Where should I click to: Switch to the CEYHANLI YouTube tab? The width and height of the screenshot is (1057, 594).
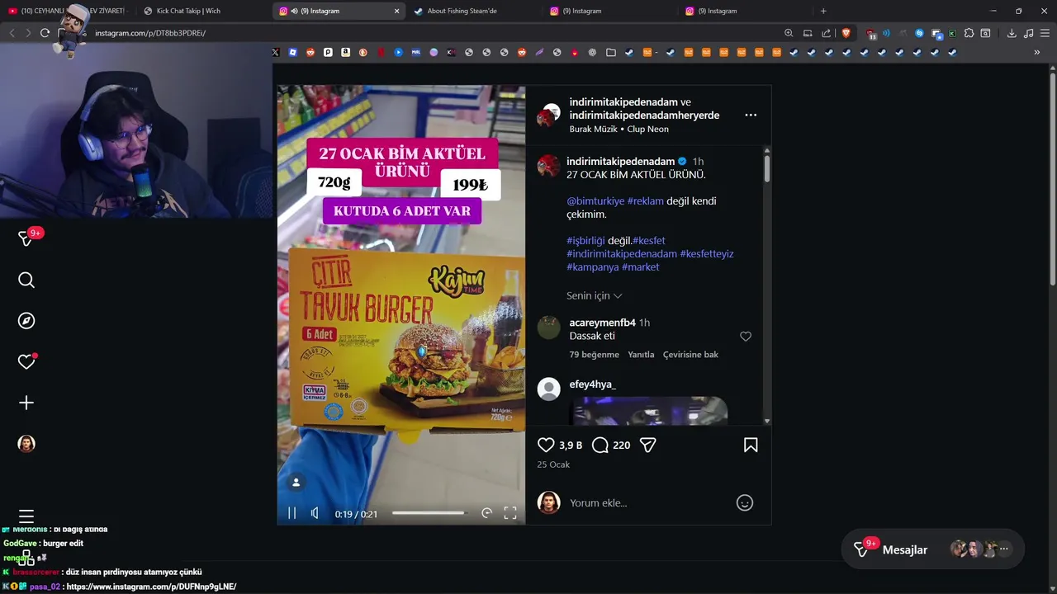(x=68, y=11)
